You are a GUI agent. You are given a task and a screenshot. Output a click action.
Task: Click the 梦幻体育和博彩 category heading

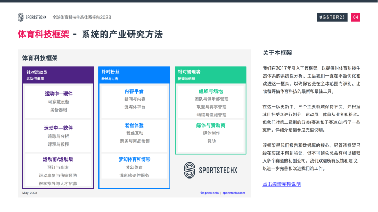[134, 159]
